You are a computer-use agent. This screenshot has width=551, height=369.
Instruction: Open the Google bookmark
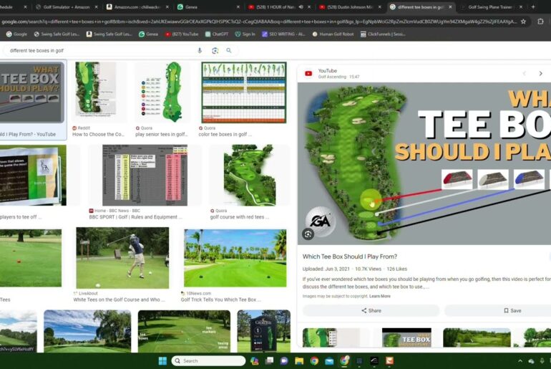(x=16, y=34)
